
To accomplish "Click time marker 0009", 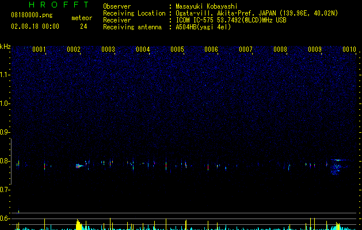I will coord(315,49).
